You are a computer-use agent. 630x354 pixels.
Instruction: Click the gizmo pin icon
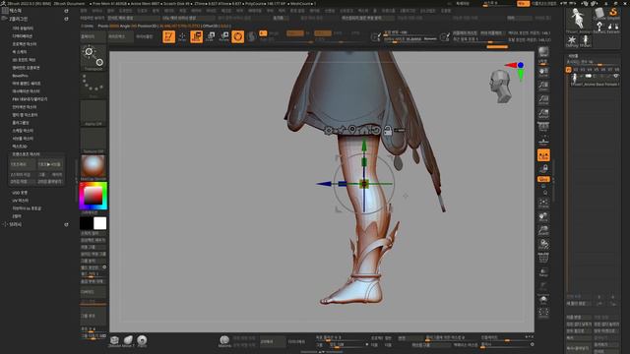coord(342,130)
